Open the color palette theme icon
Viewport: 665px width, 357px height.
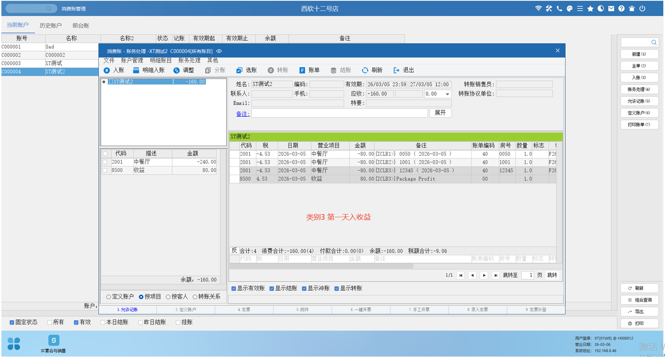tap(569, 9)
